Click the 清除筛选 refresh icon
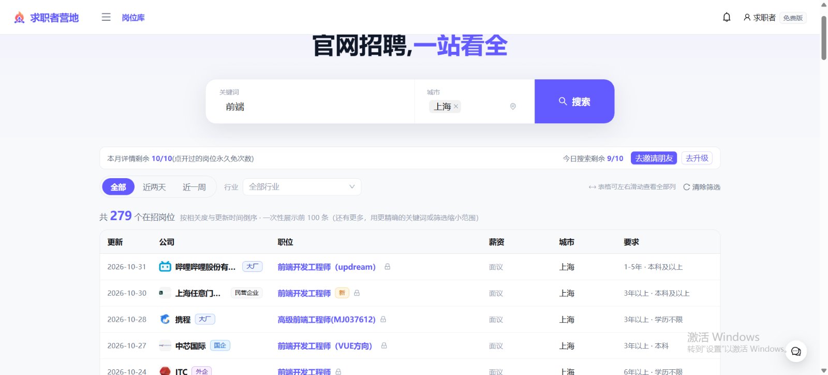Screen dimensions: 828x375 pos(687,187)
